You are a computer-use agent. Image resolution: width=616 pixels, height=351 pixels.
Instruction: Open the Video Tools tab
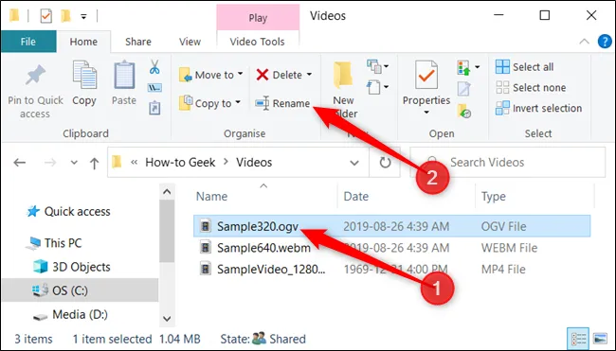pos(258,42)
